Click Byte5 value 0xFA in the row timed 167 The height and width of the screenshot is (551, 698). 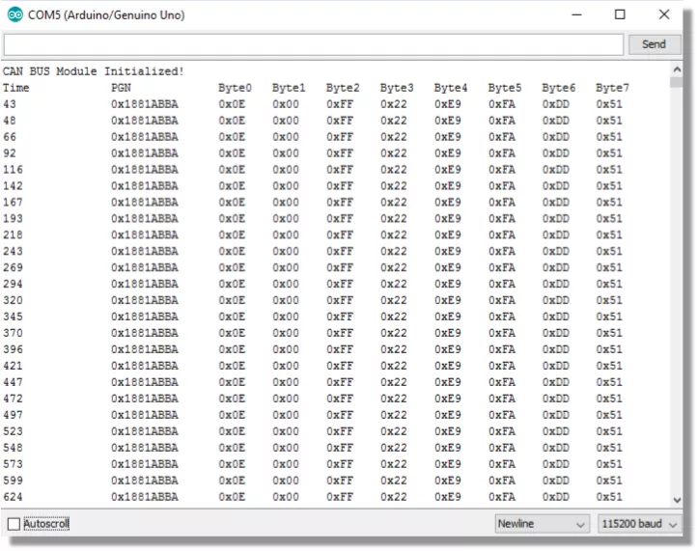coord(502,202)
